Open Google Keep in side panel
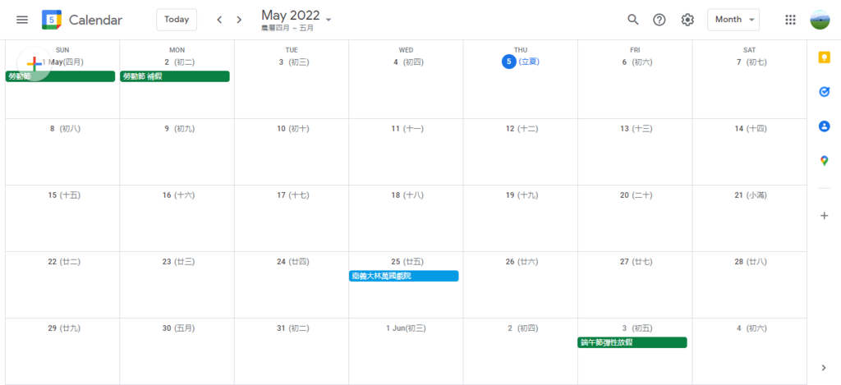This screenshot has height=385, width=841. click(x=824, y=57)
